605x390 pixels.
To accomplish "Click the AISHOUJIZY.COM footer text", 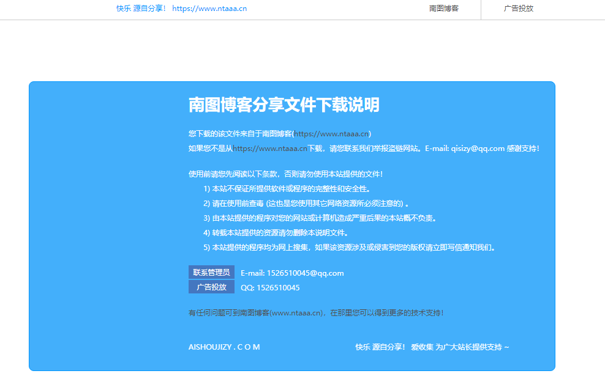I will [224, 347].
